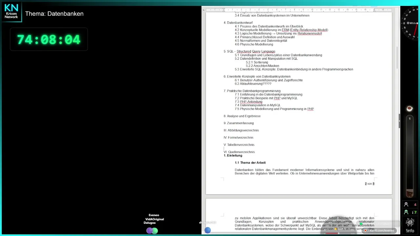The image size is (420, 236).
Task: Click '3.4 Einsatz von Datenbanksystemen im Unternehmen'
Action: [272, 15]
